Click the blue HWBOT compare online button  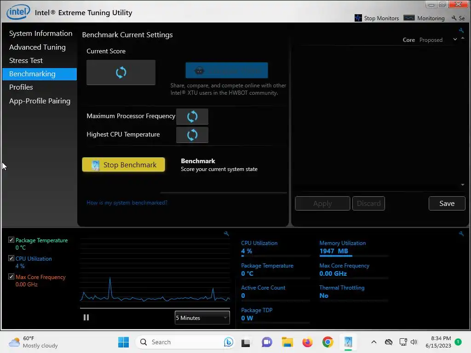click(226, 70)
